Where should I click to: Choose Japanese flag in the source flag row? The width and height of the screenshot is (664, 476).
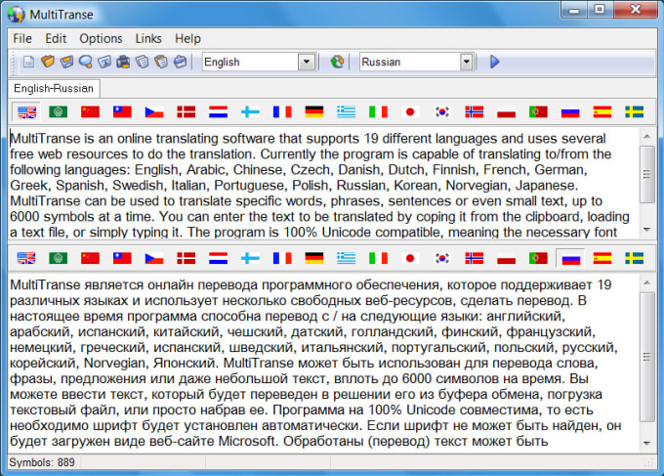410,111
